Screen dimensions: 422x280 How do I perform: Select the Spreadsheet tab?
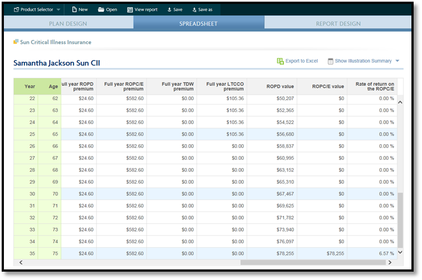coord(198,23)
